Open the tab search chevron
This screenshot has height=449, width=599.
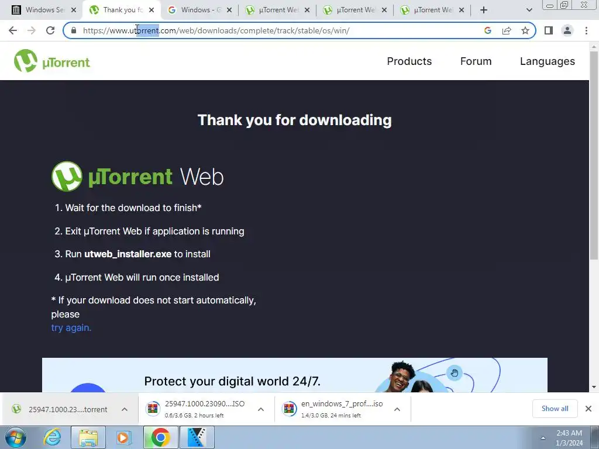529,10
